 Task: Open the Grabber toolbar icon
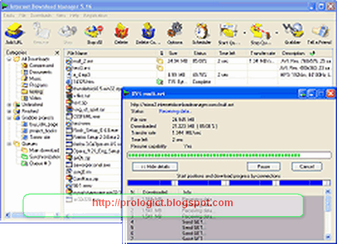click(x=292, y=33)
